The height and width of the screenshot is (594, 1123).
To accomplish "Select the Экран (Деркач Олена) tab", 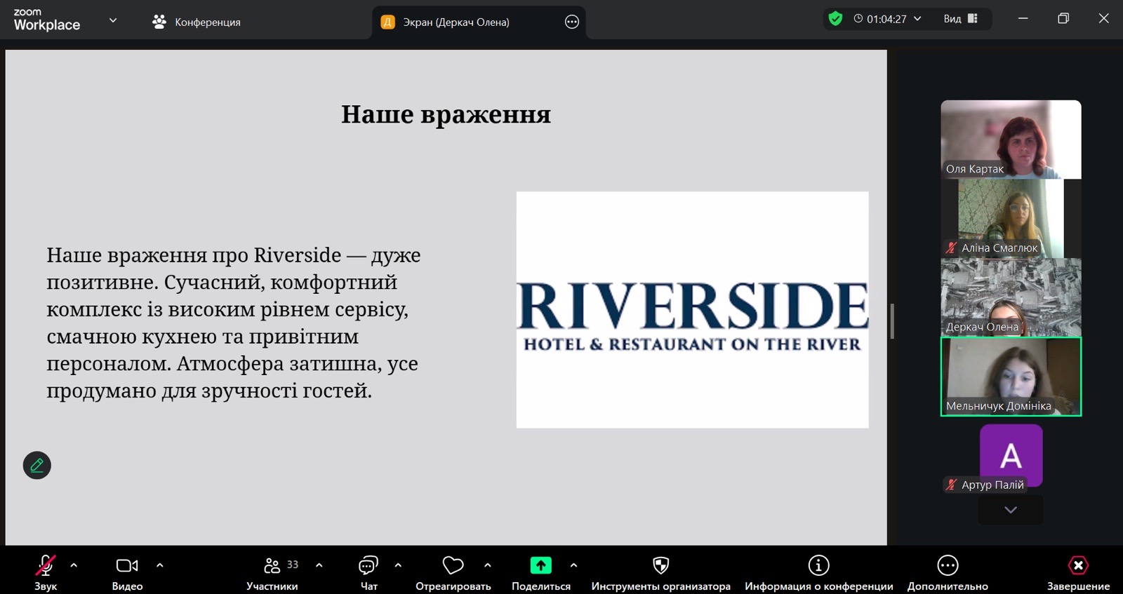I will 456,22.
